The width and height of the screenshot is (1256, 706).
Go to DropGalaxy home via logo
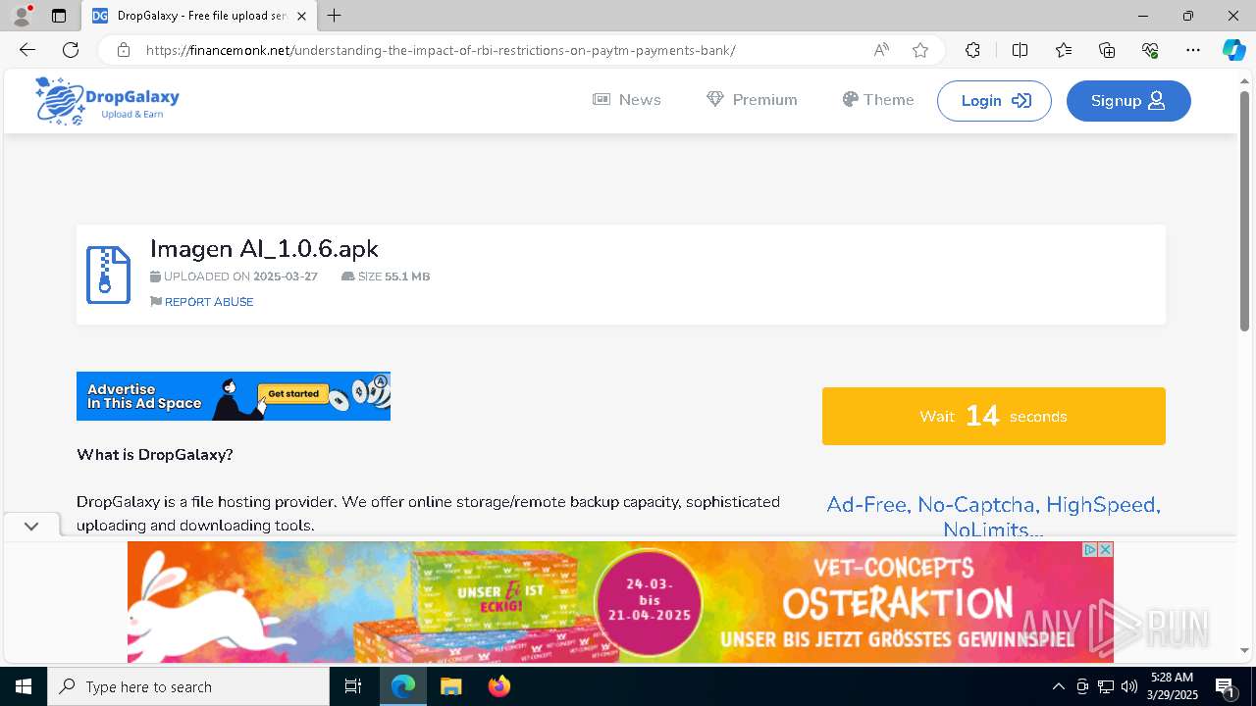pos(107,101)
